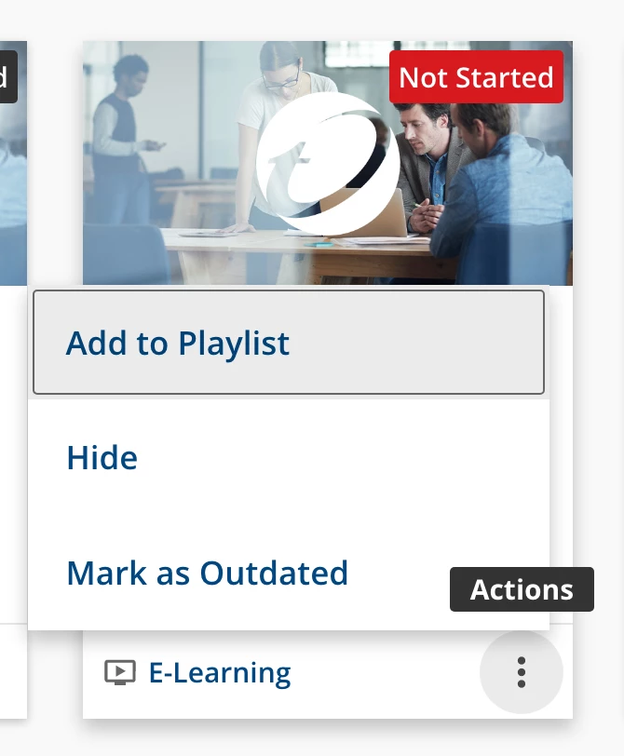Click the white Trend Micro logo overlay

pyautogui.click(x=328, y=164)
